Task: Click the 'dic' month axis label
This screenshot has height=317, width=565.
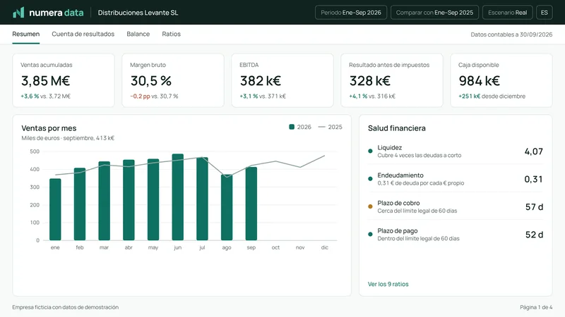Action: pyautogui.click(x=325, y=247)
